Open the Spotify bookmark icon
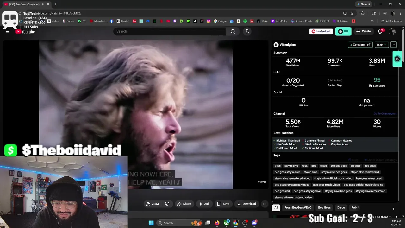405x228 pixels. 245,21
